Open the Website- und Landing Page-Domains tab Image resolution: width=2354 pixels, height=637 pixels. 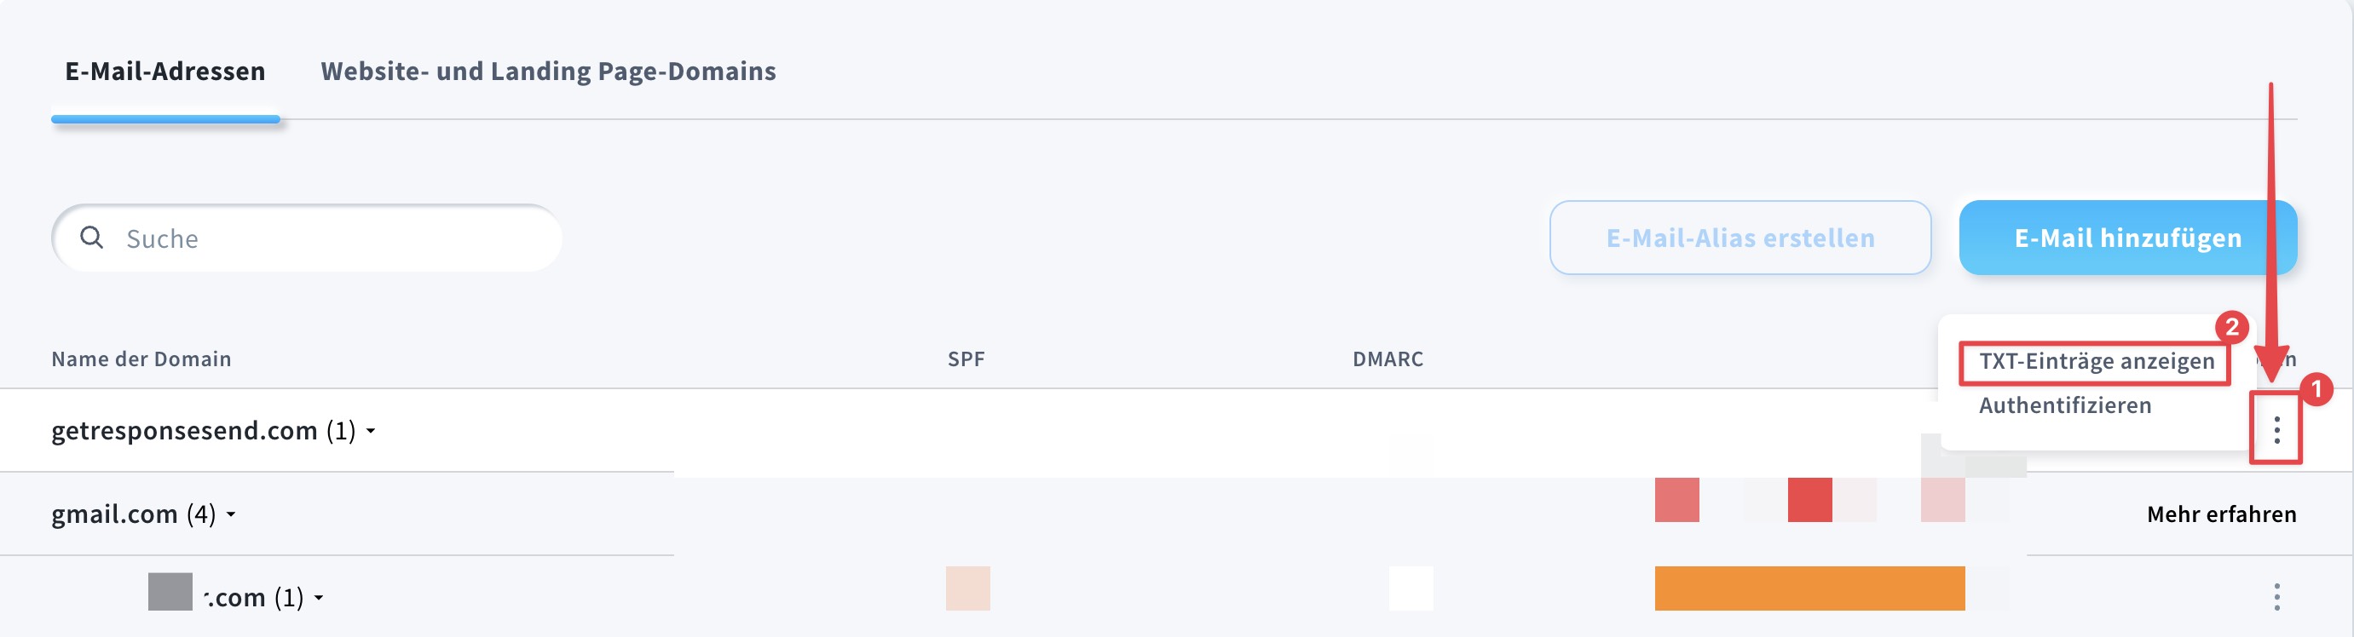pos(547,72)
